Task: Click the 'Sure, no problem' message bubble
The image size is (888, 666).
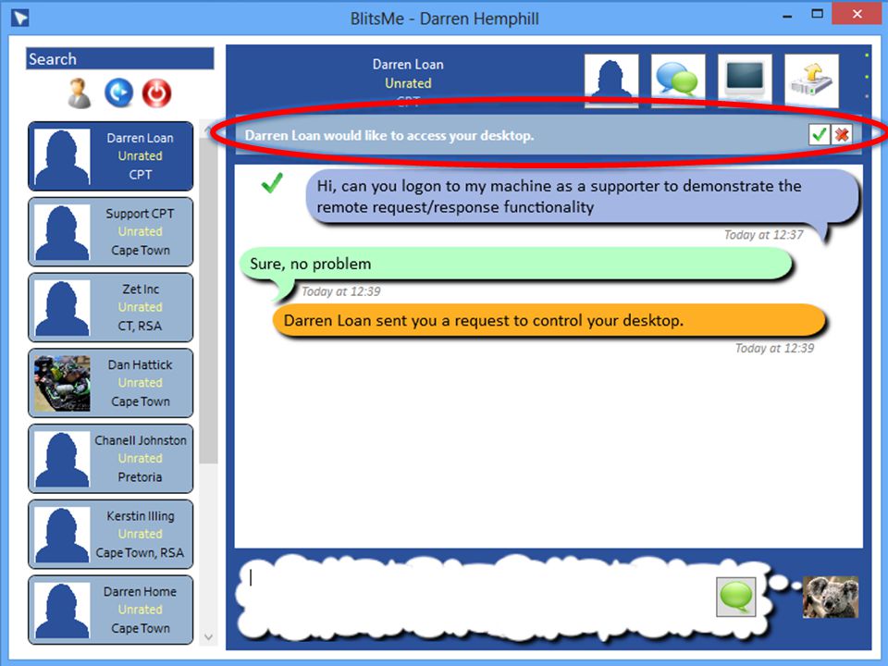Action: point(515,264)
